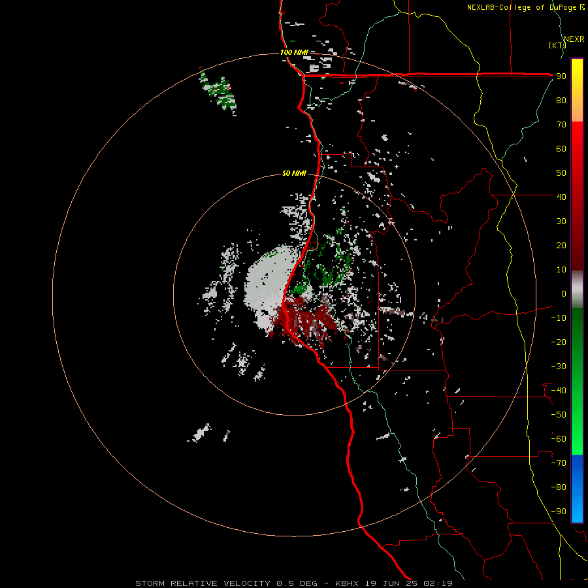This screenshot has width=588, height=588.
Task: Select the positive 70 scale value
Action: pyautogui.click(x=561, y=125)
